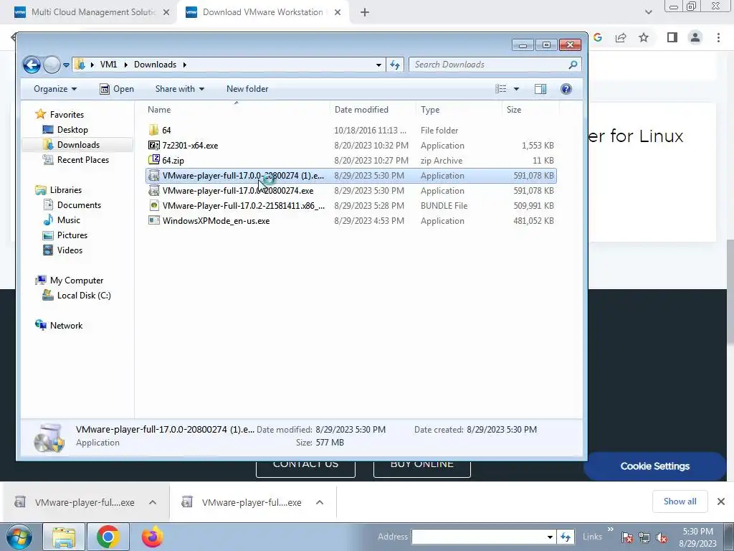Open the Share with menu
This screenshot has width=734, height=551.
click(180, 89)
